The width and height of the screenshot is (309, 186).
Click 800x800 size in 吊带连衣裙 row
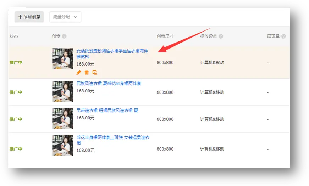[165, 119]
